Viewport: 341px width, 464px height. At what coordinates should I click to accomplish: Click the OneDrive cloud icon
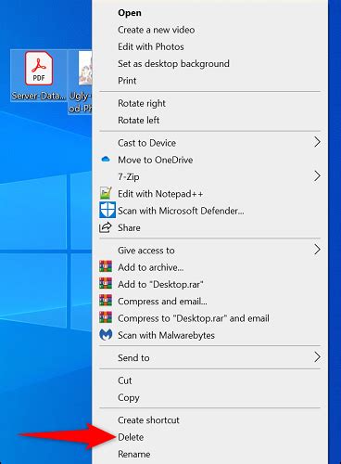coord(106,160)
